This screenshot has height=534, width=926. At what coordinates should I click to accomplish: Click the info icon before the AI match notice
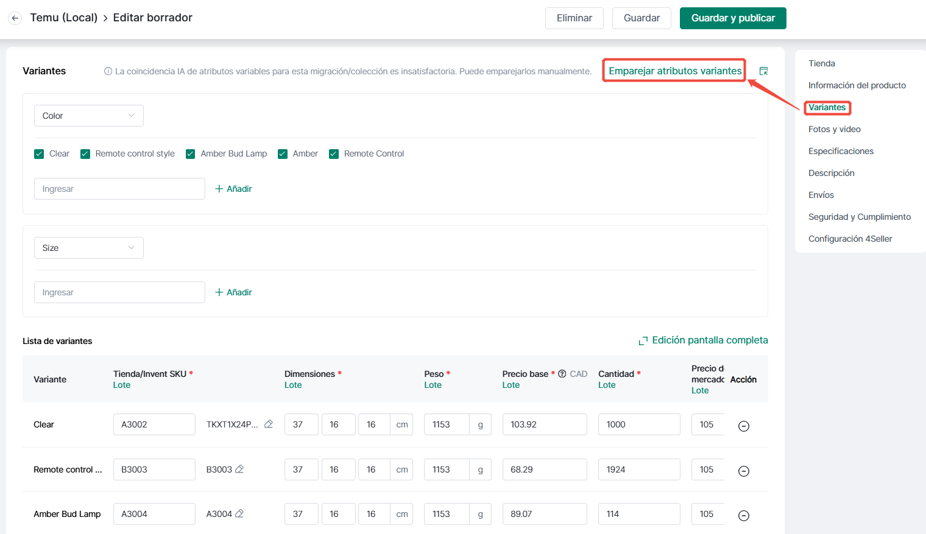click(x=108, y=71)
